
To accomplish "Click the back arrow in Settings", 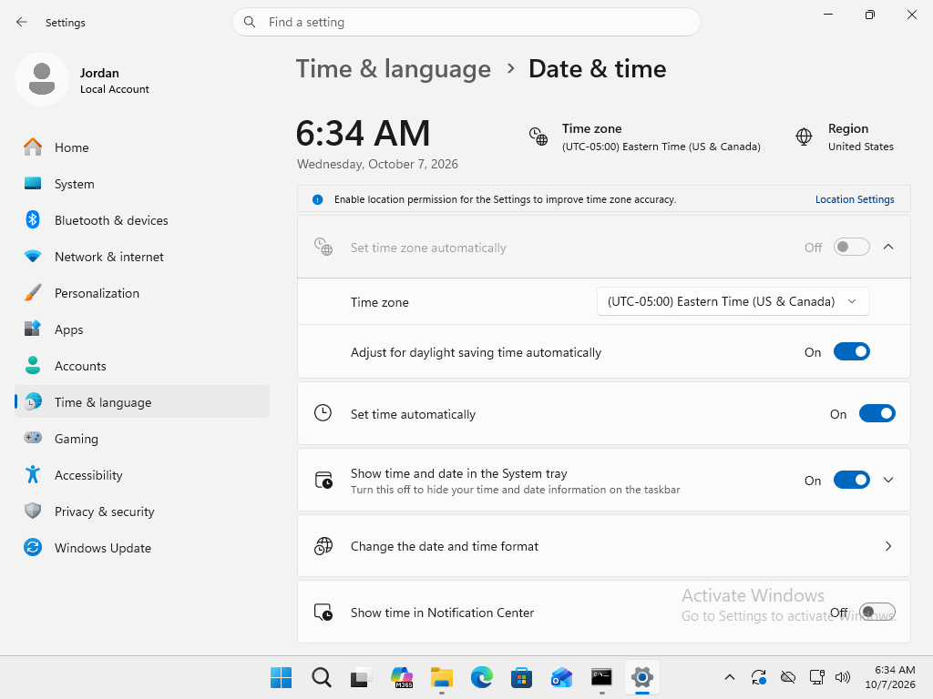I will coord(22,22).
